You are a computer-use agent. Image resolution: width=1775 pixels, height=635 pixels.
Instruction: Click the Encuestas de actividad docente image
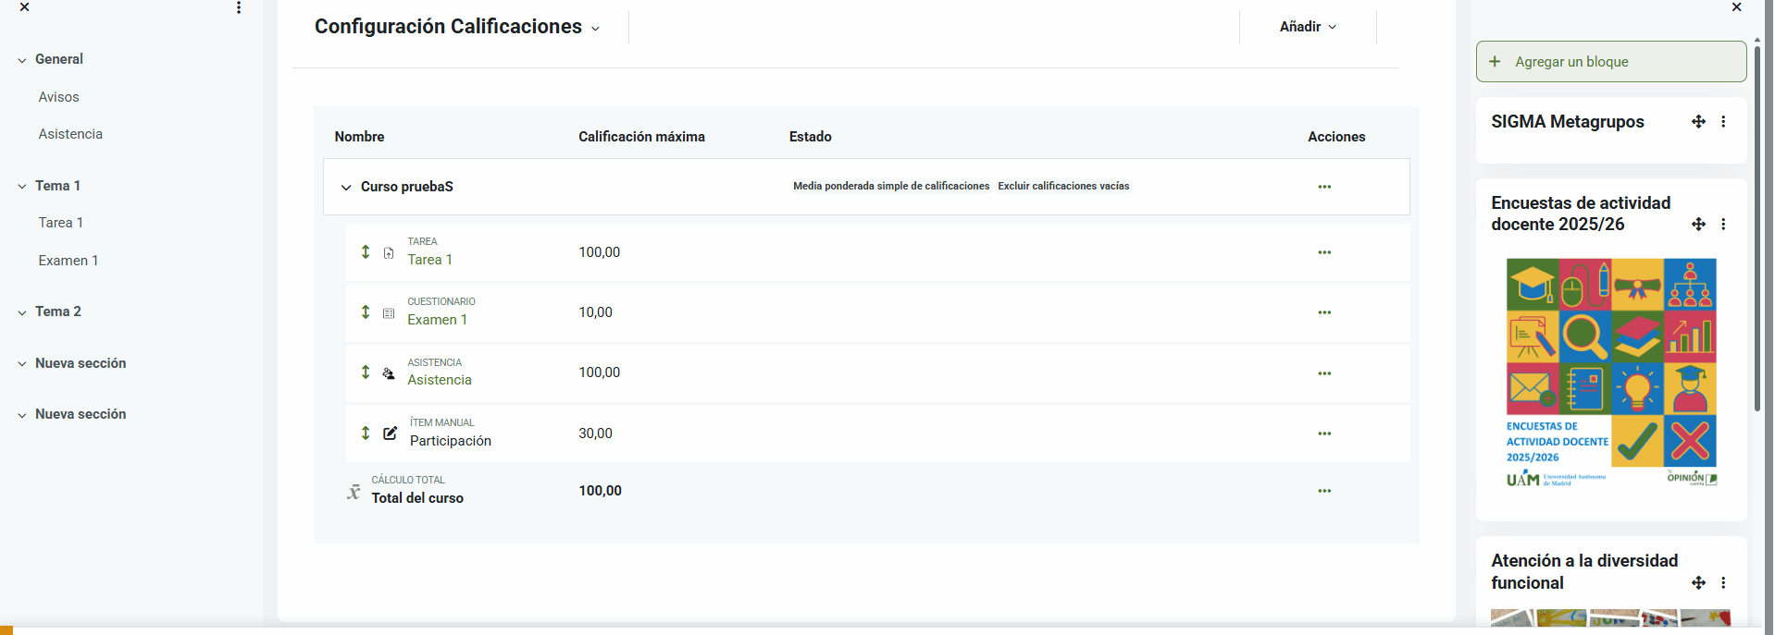(x=1611, y=372)
